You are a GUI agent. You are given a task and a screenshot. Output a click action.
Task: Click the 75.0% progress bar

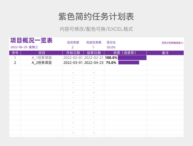coord(128,63)
